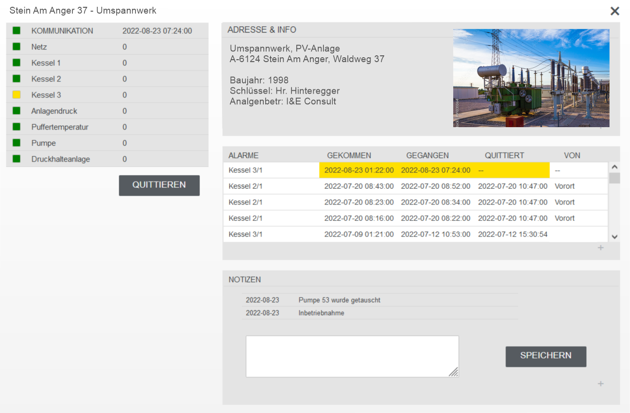Click the green Druckhalteanlage status indicator
This screenshot has width=630, height=413.
pyautogui.click(x=17, y=159)
